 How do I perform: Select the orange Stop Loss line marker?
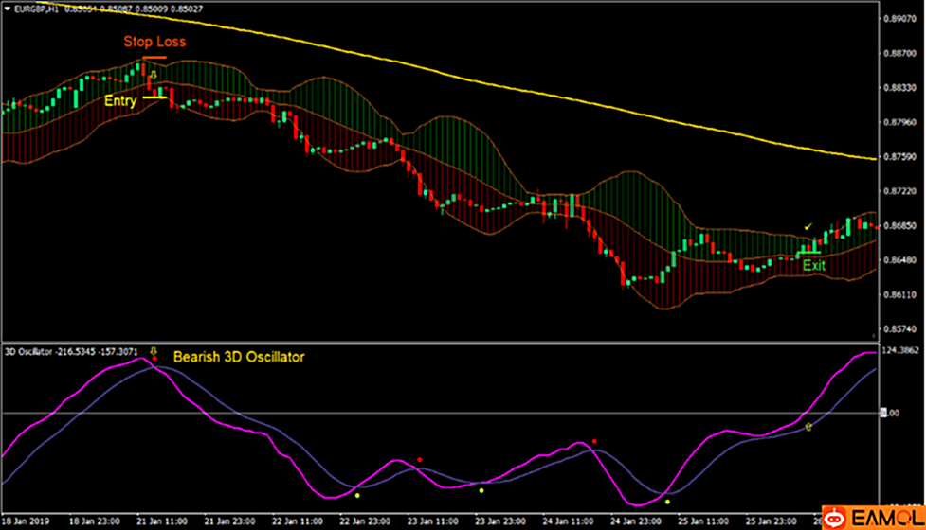pos(154,58)
